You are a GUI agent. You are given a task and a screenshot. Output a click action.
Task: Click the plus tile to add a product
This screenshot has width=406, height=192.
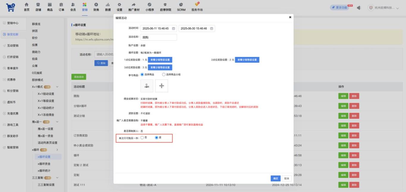tap(162, 86)
